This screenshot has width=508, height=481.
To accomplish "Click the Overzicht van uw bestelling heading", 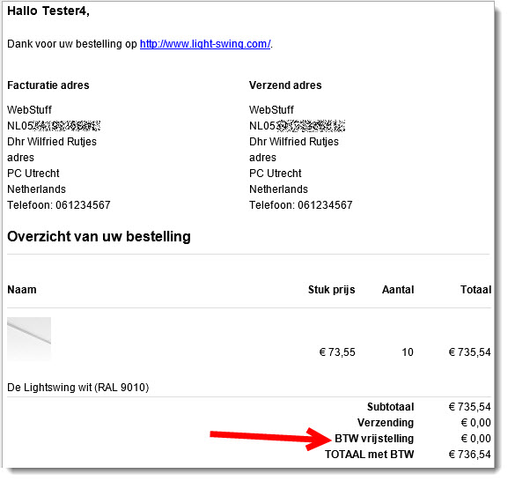I will [99, 237].
